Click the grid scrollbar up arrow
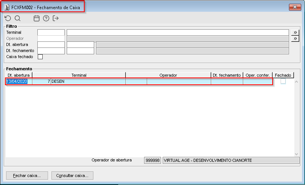The width and height of the screenshot is (305, 185). click(x=297, y=82)
